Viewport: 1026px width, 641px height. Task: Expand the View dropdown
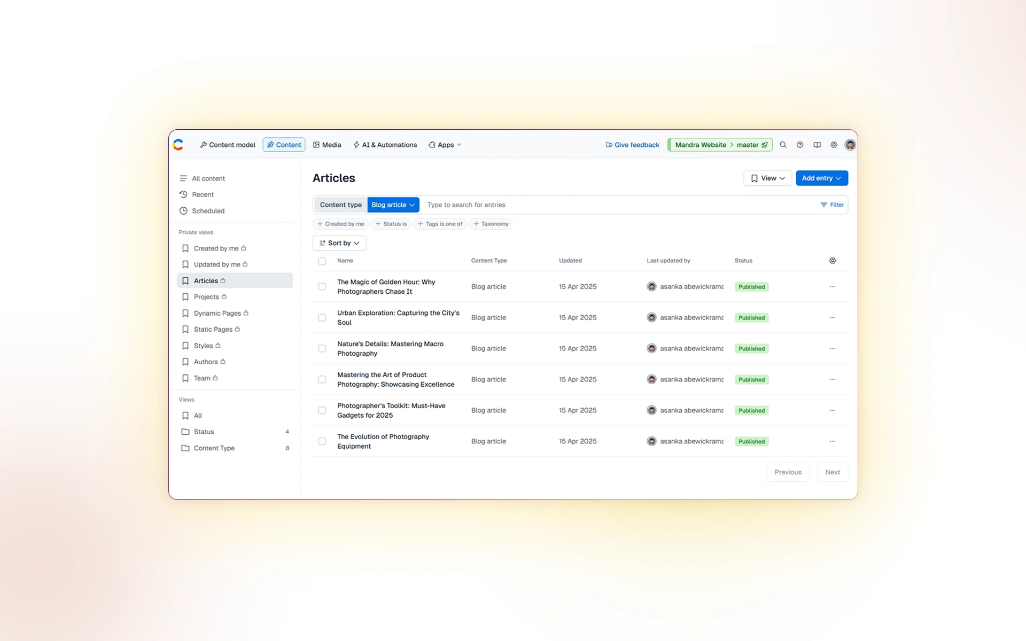767,178
